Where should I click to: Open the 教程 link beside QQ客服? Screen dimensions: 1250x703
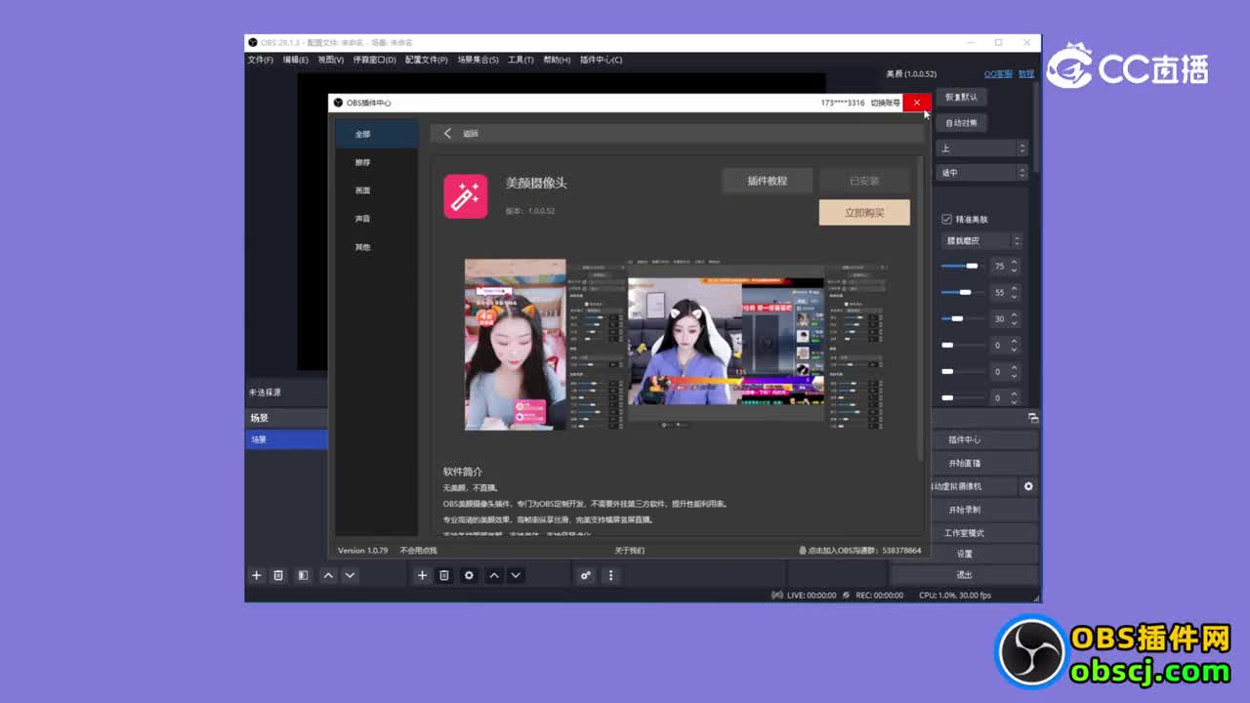[1025, 74]
